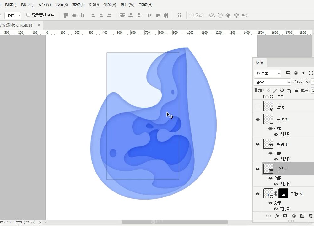
Task: Hide the 椭圆 1 layer
Action: click(258, 144)
